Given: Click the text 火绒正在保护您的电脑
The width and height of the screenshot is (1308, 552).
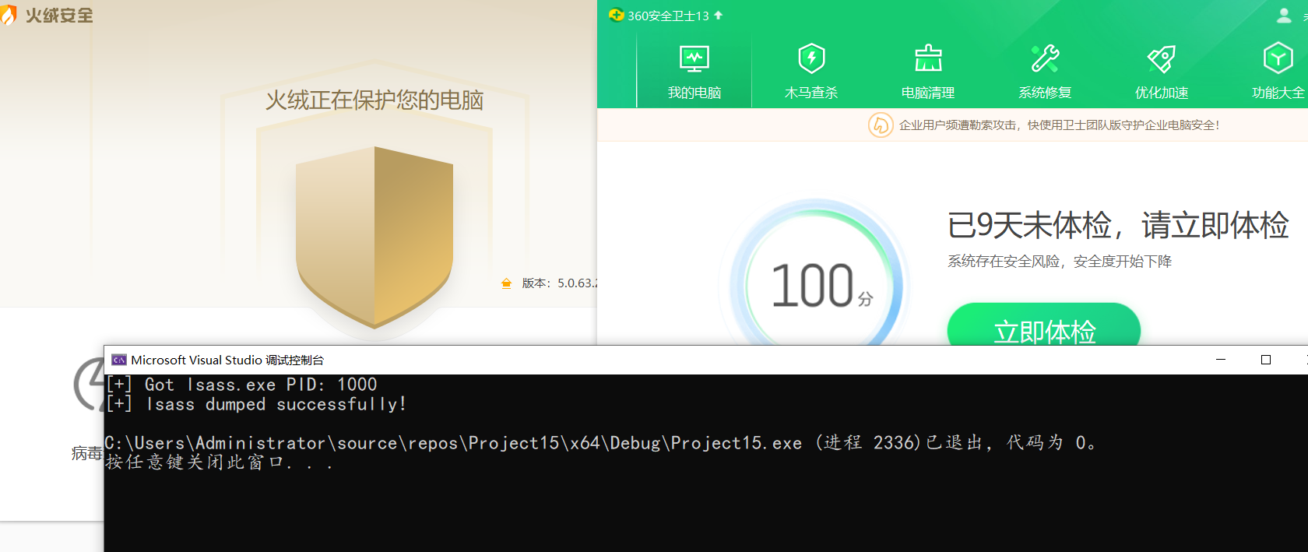Looking at the screenshot, I should click(374, 100).
